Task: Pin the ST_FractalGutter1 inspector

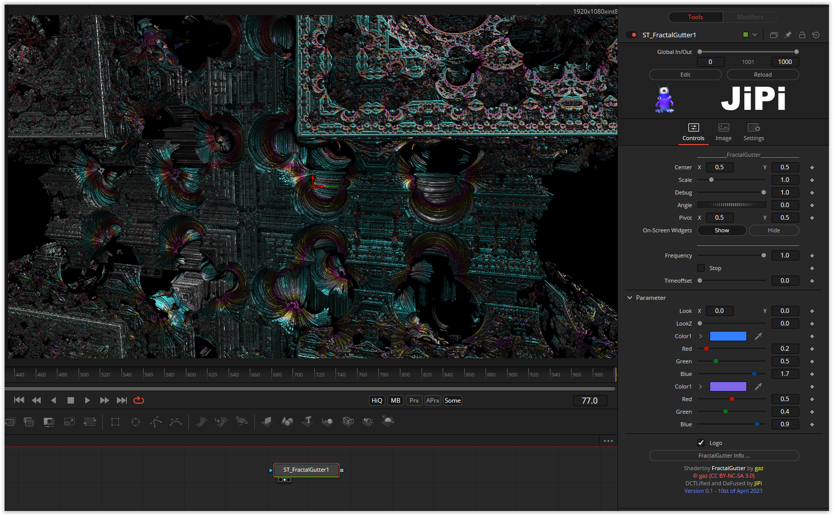Action: 788,35
